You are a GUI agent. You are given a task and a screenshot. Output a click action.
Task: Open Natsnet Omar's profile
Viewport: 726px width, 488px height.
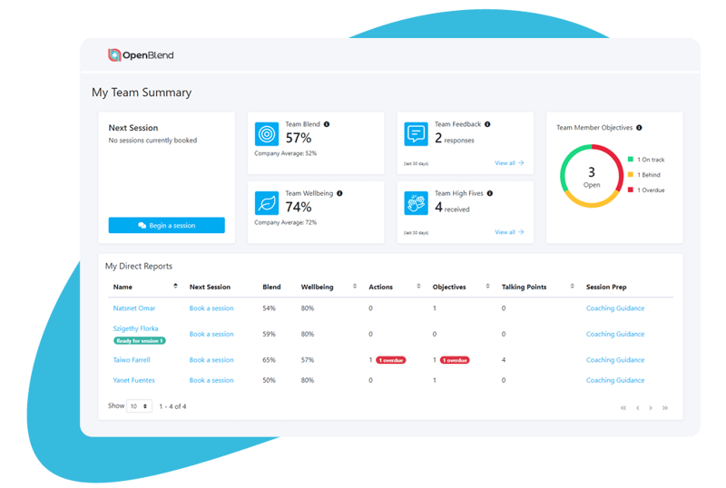(134, 307)
